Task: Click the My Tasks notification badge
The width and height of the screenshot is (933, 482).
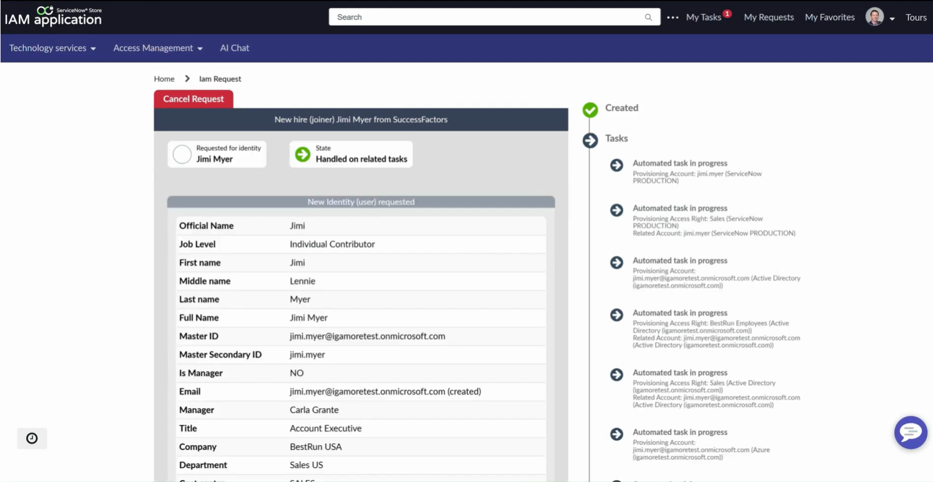Action: 727,13
